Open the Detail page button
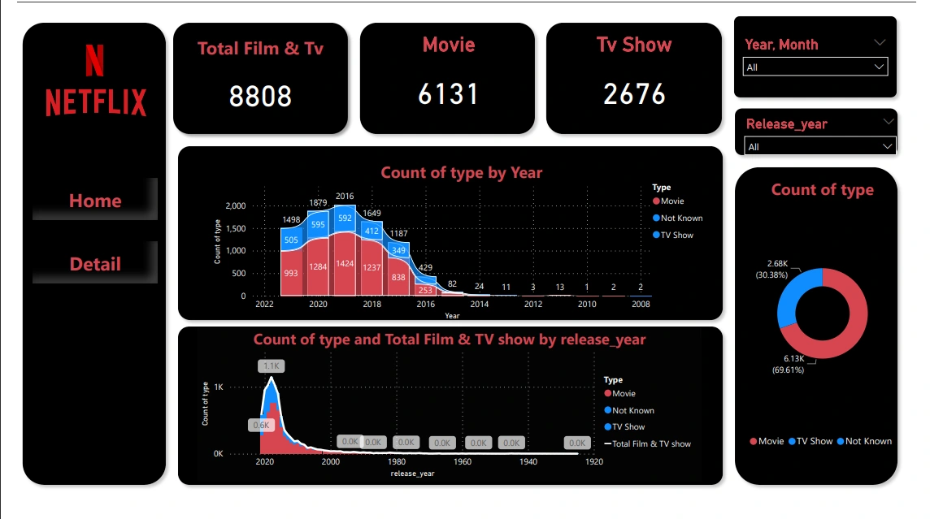This screenshot has height=519, width=930. (x=95, y=264)
